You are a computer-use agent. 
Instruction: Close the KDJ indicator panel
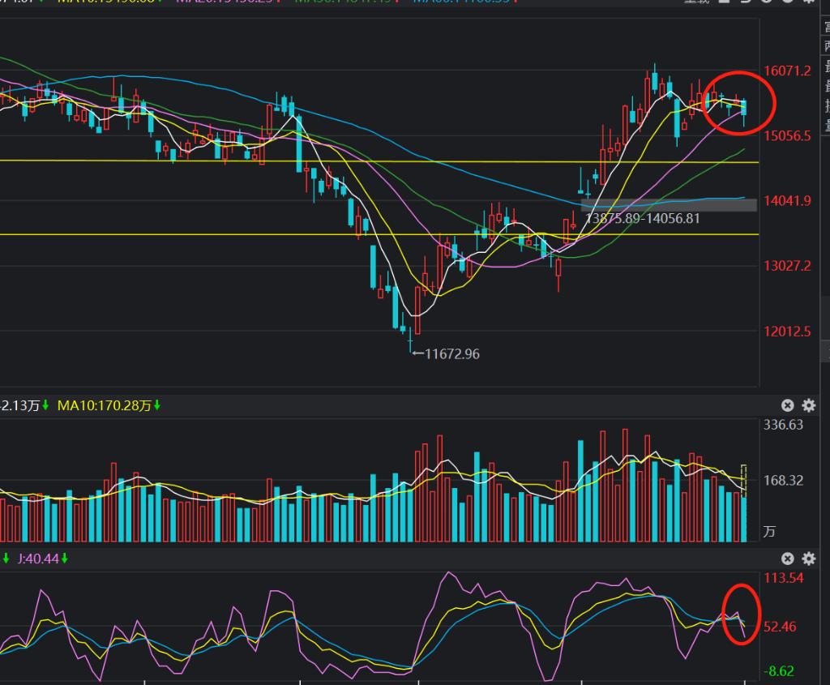788,559
